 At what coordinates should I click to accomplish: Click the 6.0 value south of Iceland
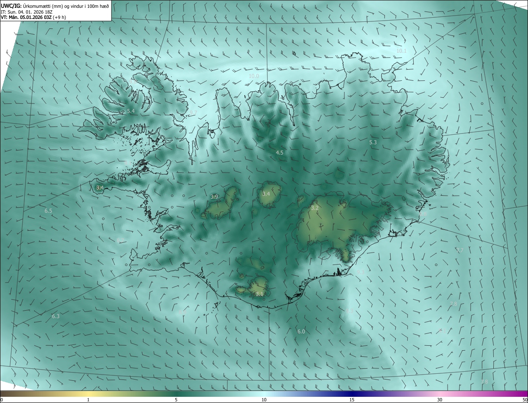coord(301,332)
